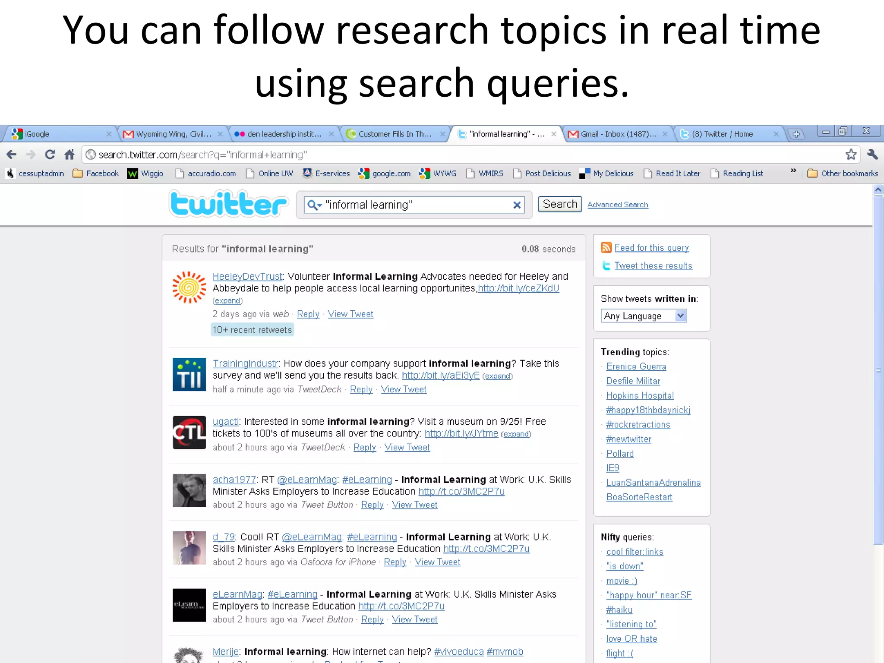Image resolution: width=884 pixels, height=663 pixels.
Task: Open the Read It Later bookmark
Action: 672,174
